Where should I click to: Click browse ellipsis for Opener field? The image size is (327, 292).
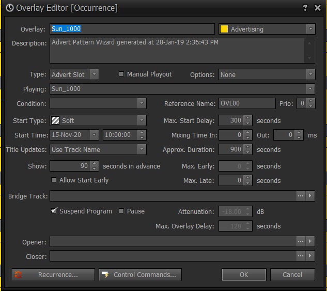pos(301,241)
